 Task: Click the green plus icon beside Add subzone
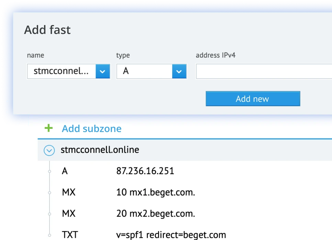pyautogui.click(x=48, y=128)
